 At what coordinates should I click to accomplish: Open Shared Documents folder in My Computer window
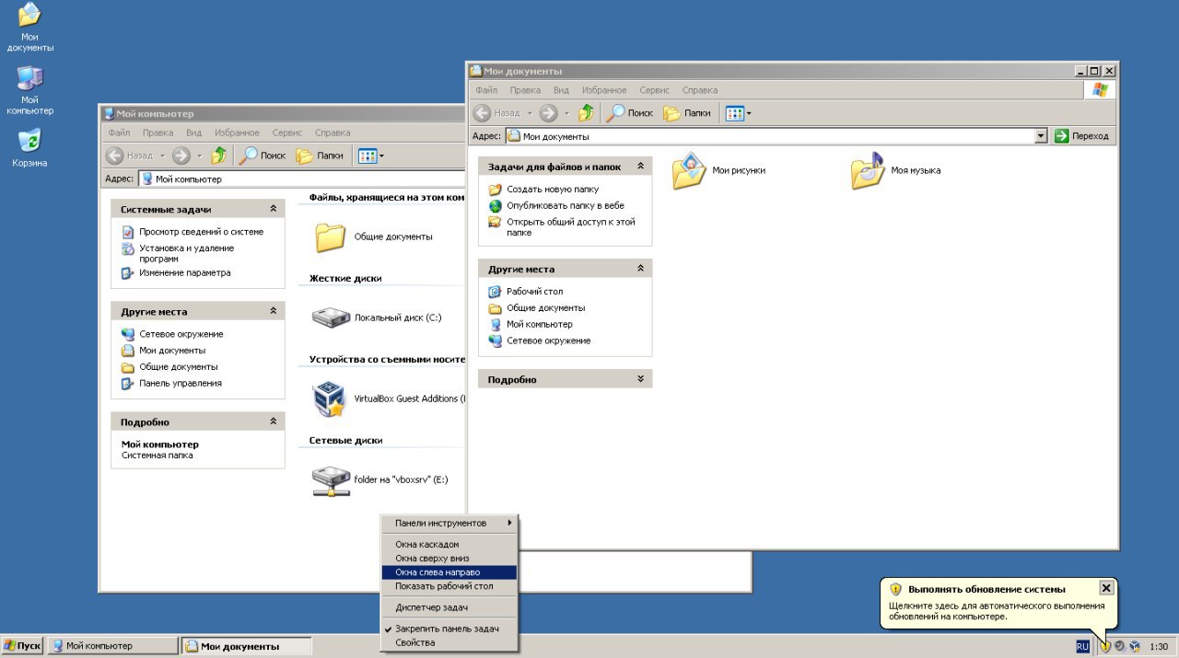(373, 237)
